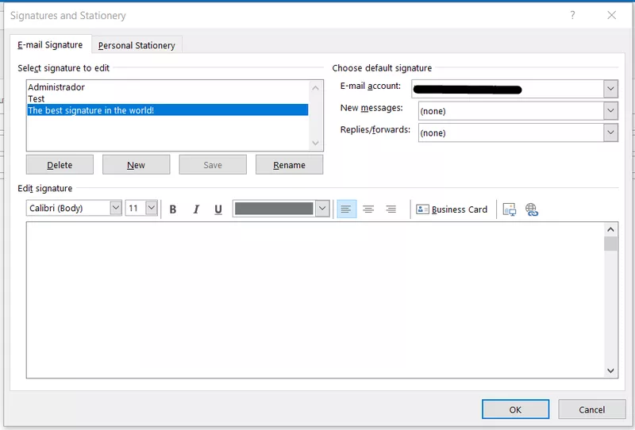Insert a Business Card
Viewport: 635px width, 430px height.
452,209
